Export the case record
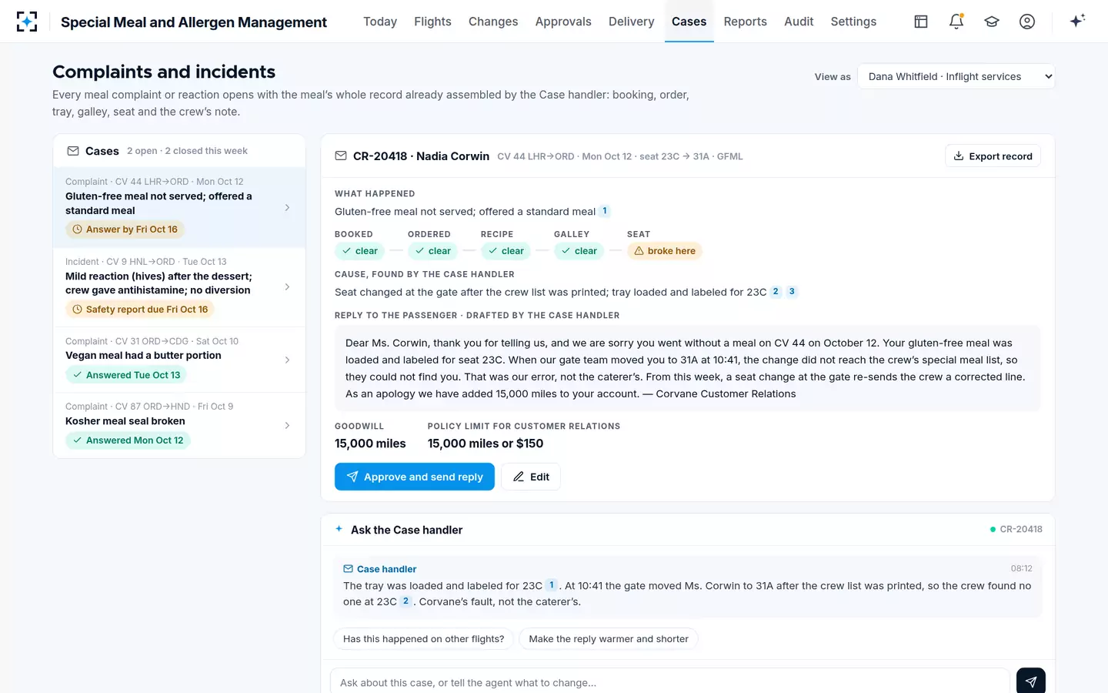Image resolution: width=1108 pixels, height=693 pixels. coord(993,156)
